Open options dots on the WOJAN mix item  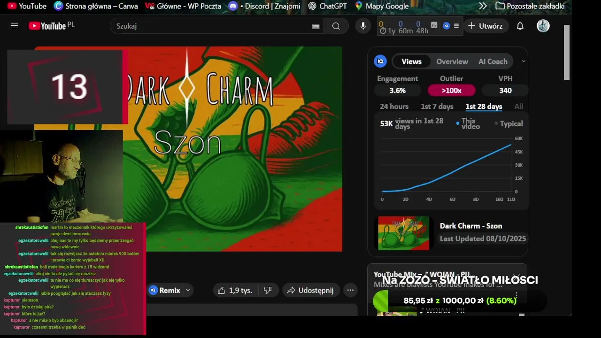516,295
